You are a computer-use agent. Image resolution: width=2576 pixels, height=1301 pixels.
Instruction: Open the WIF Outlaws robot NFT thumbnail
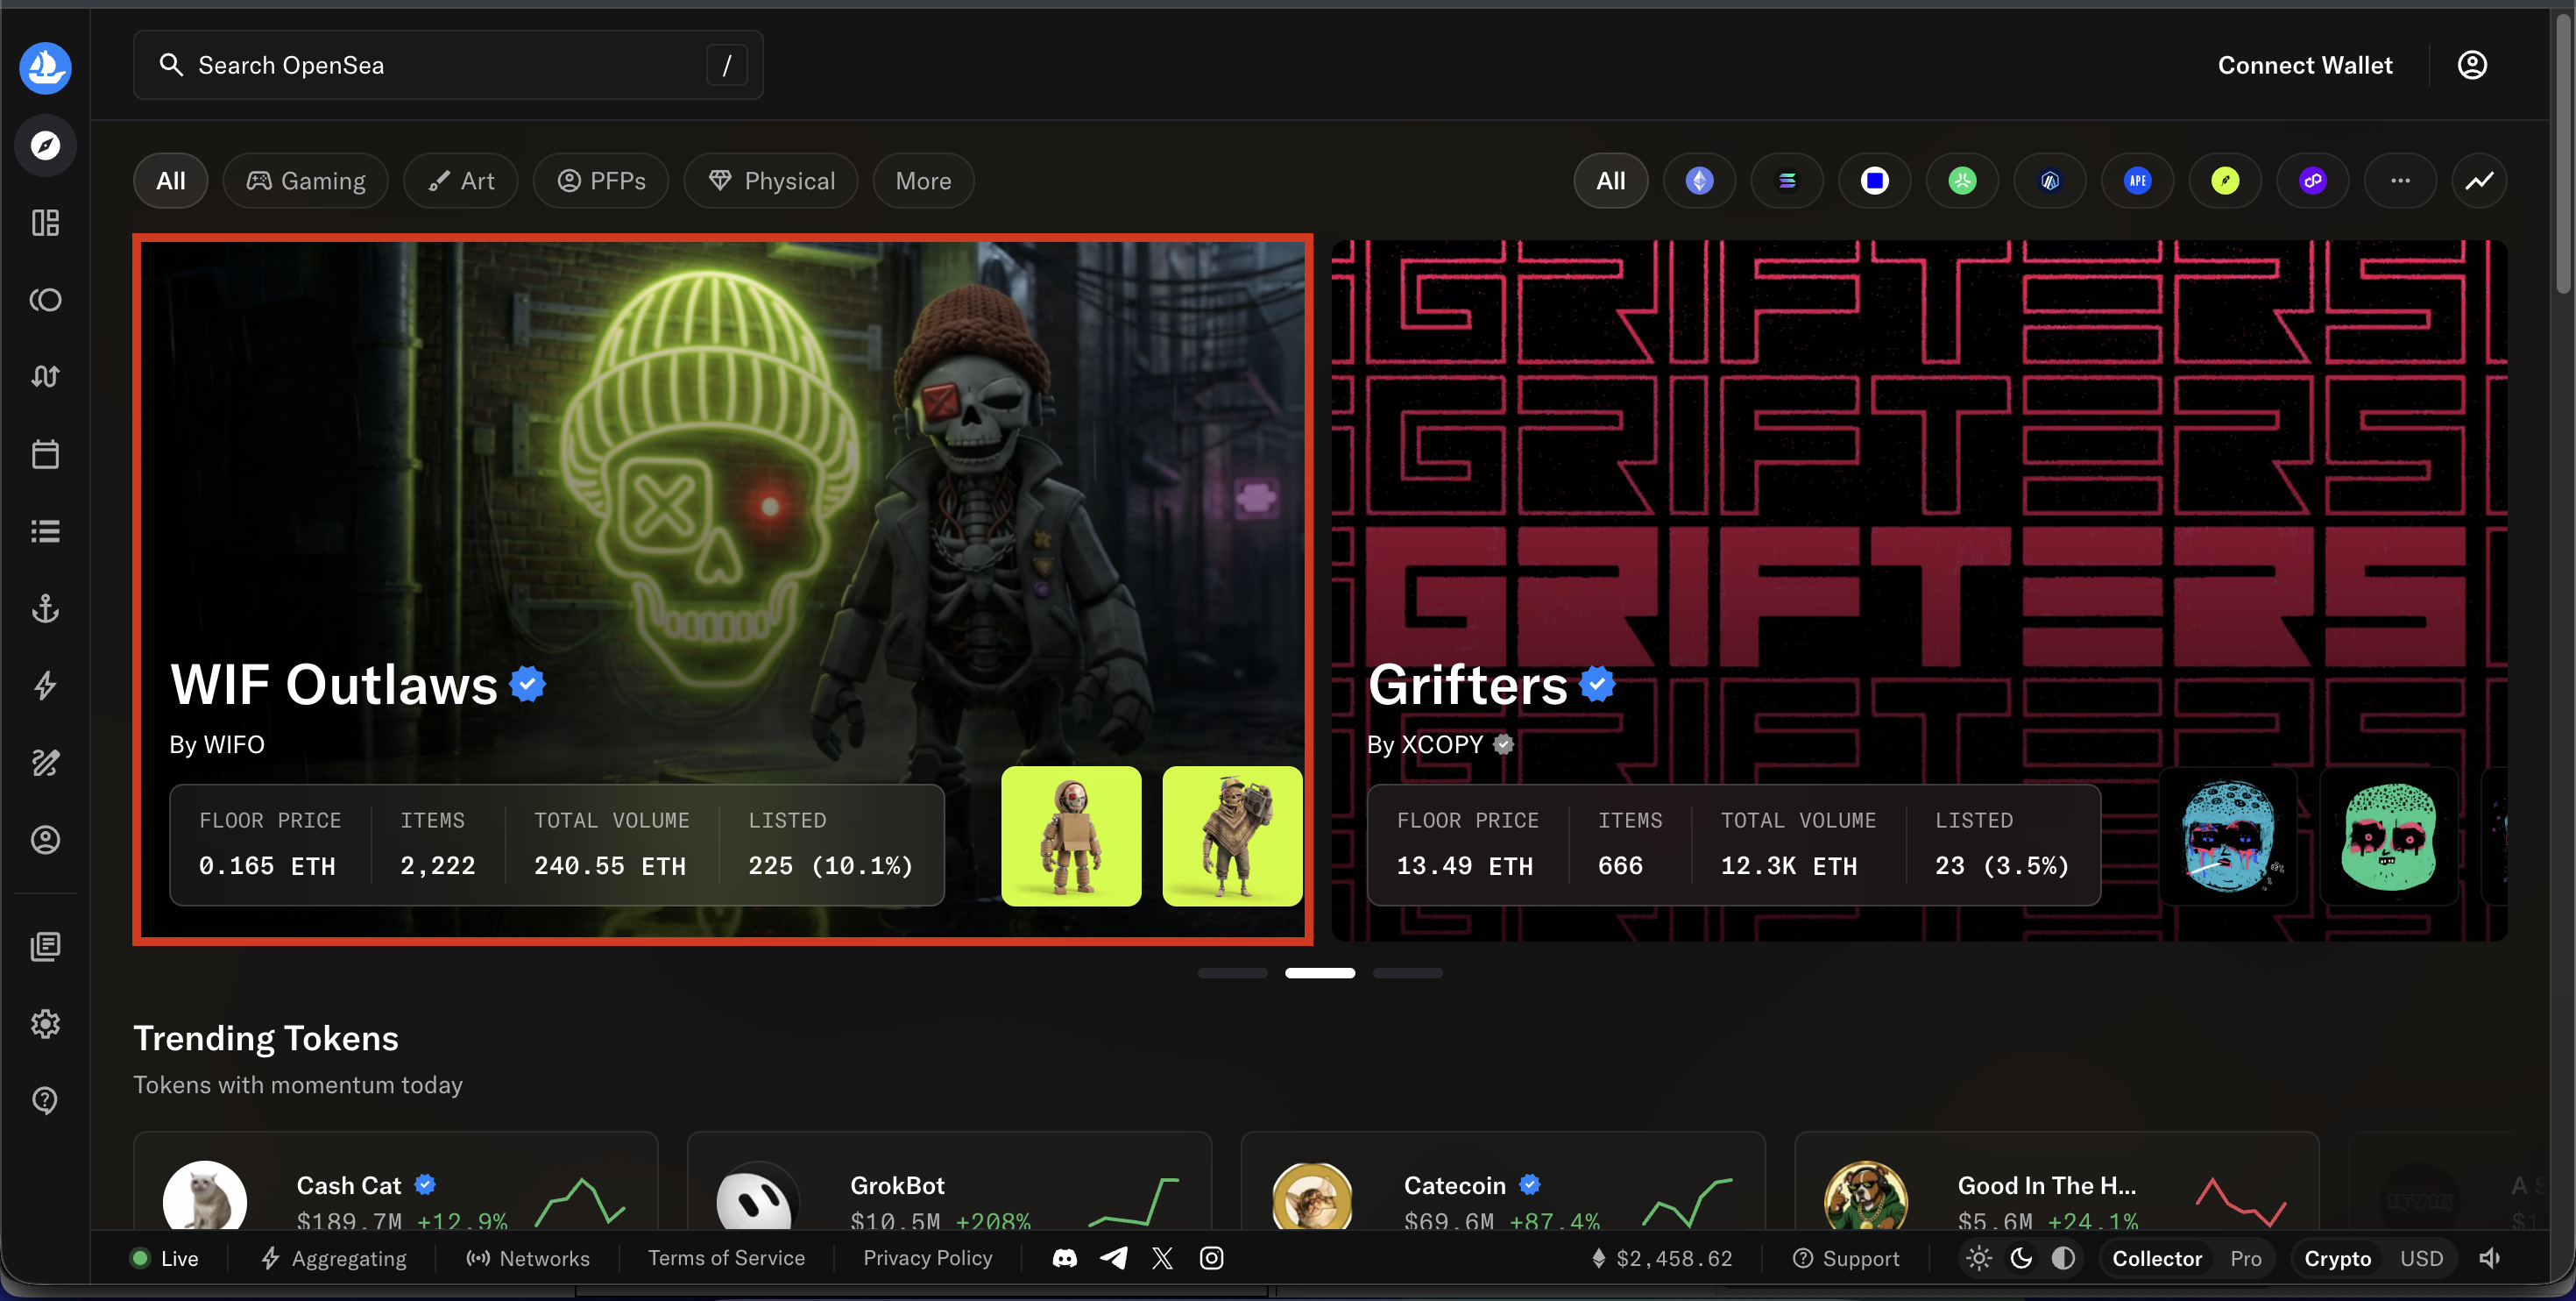pyautogui.click(x=1071, y=836)
